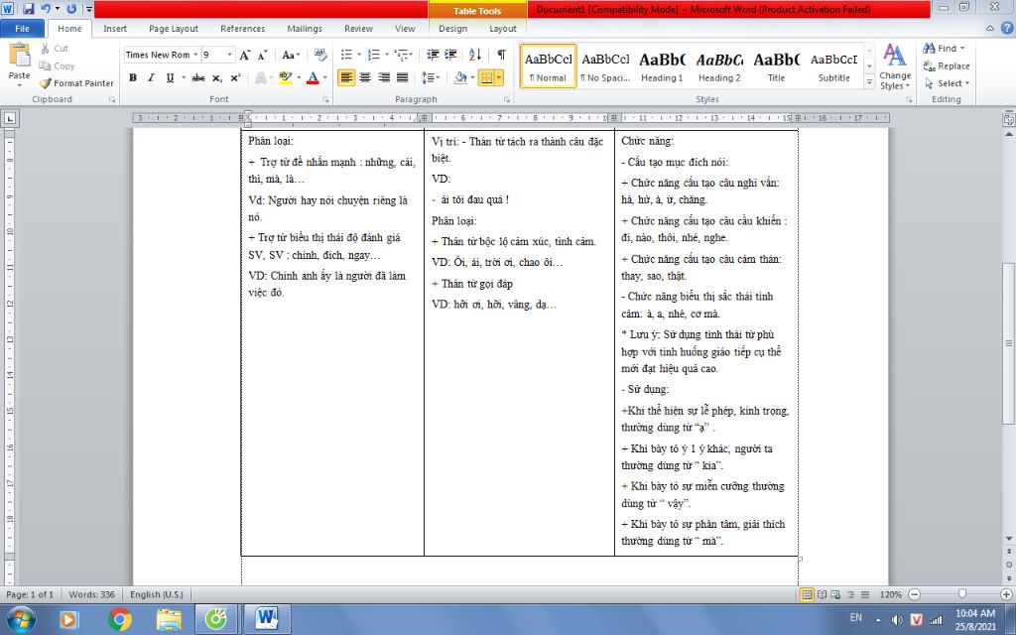Toggle Show/Hide paragraph marks
Image resolution: width=1016 pixels, height=635 pixels.
click(x=501, y=56)
